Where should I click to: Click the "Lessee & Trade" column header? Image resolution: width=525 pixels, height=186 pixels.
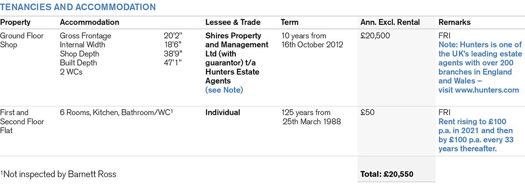pos(233,22)
